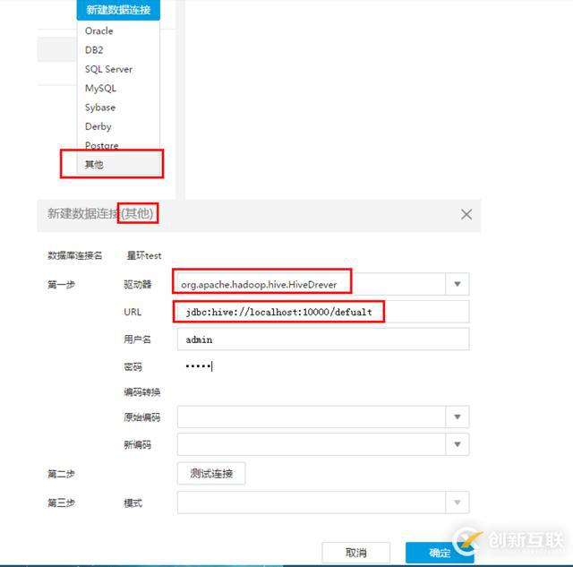573x567 pixels.
Task: Select Sybase connection type
Action: point(118,107)
